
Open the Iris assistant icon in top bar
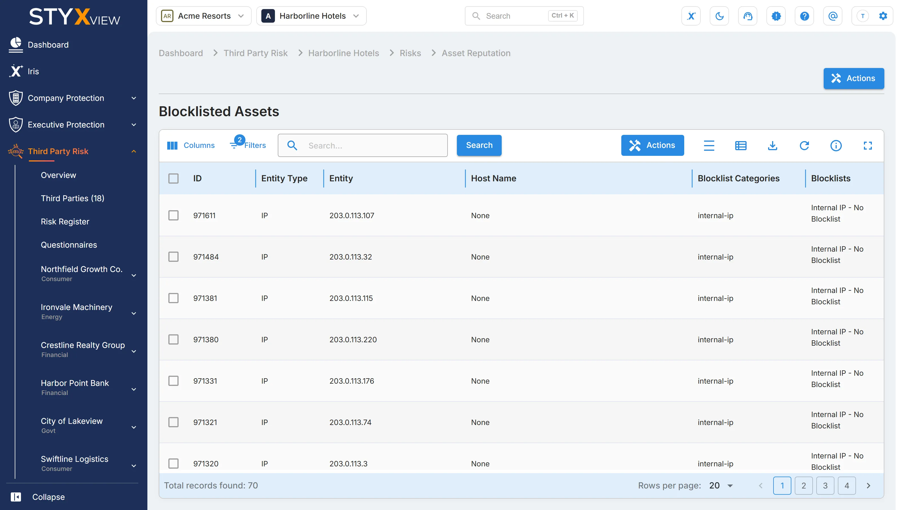tap(691, 16)
